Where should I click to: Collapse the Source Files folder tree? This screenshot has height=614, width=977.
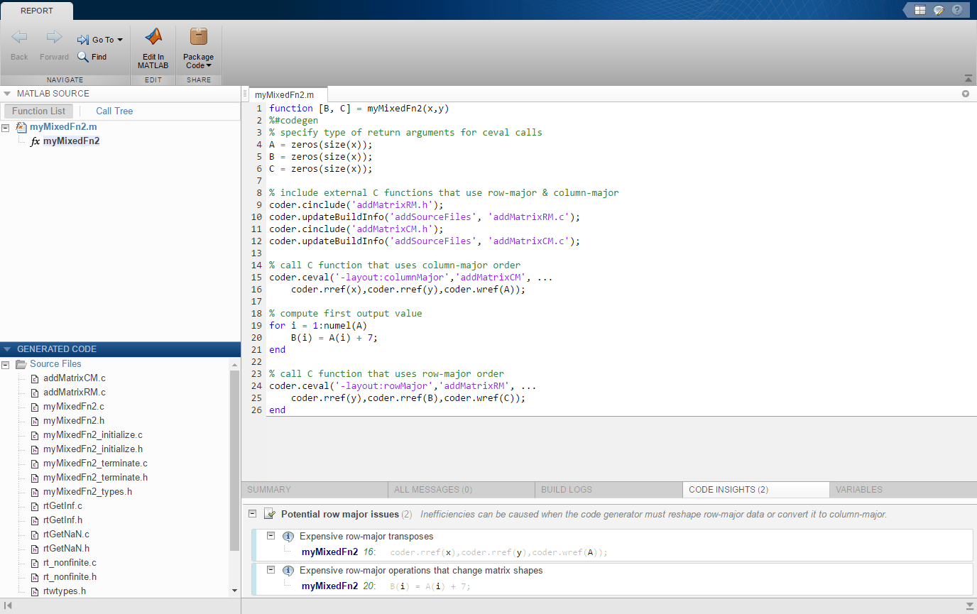pos(6,364)
